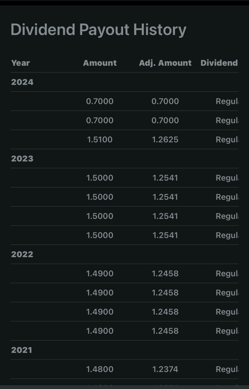Image resolution: width=249 pixels, height=389 pixels.
Task: Select the 1.5100 amount cell
Action: [x=100, y=140]
